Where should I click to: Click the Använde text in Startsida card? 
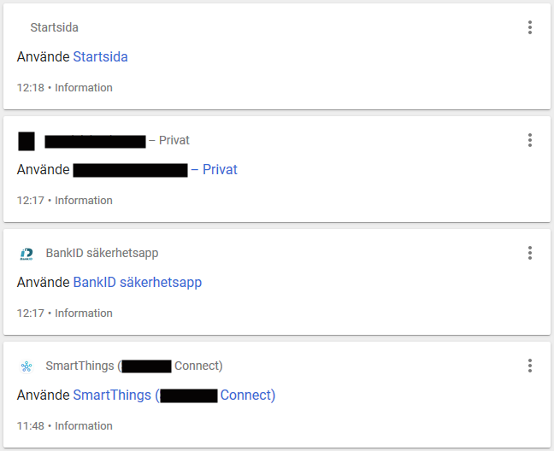coord(43,57)
